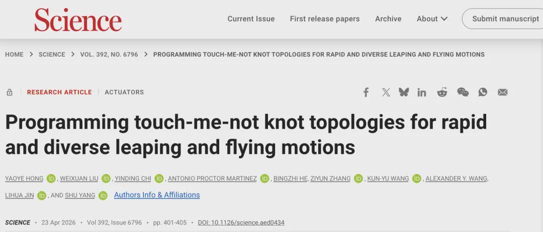
Task: Go to First release papers
Action: (x=325, y=19)
